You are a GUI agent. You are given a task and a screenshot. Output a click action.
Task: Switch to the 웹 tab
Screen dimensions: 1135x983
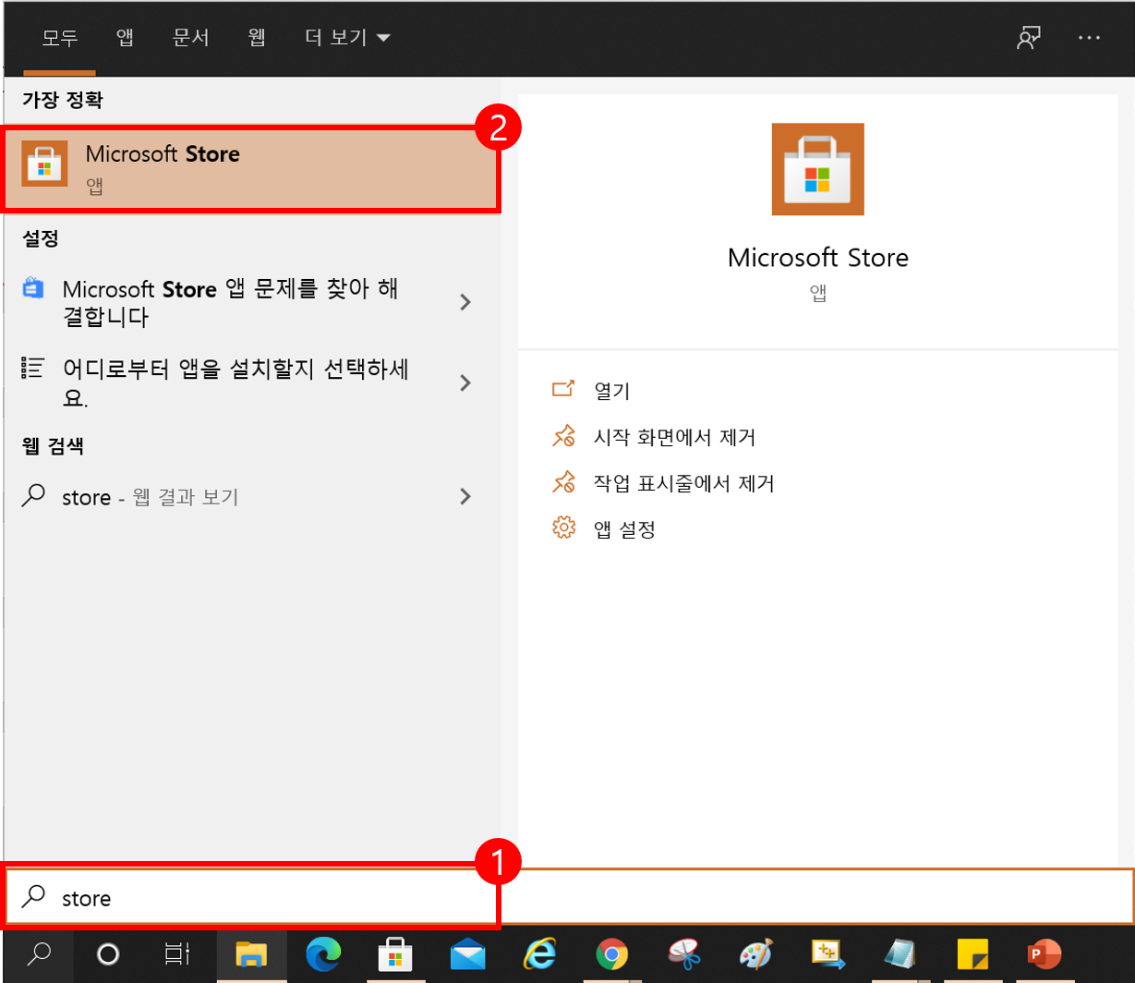point(257,38)
